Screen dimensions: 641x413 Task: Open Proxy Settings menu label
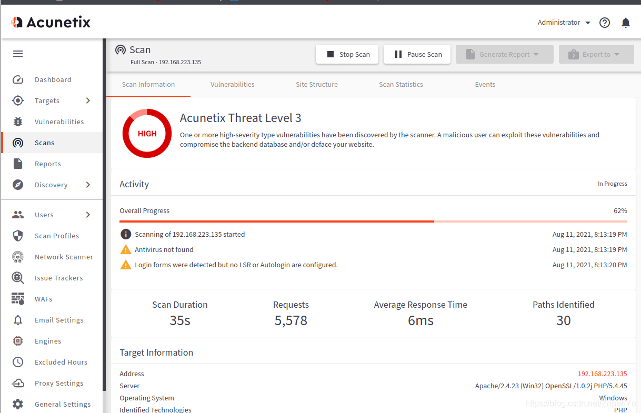click(59, 383)
